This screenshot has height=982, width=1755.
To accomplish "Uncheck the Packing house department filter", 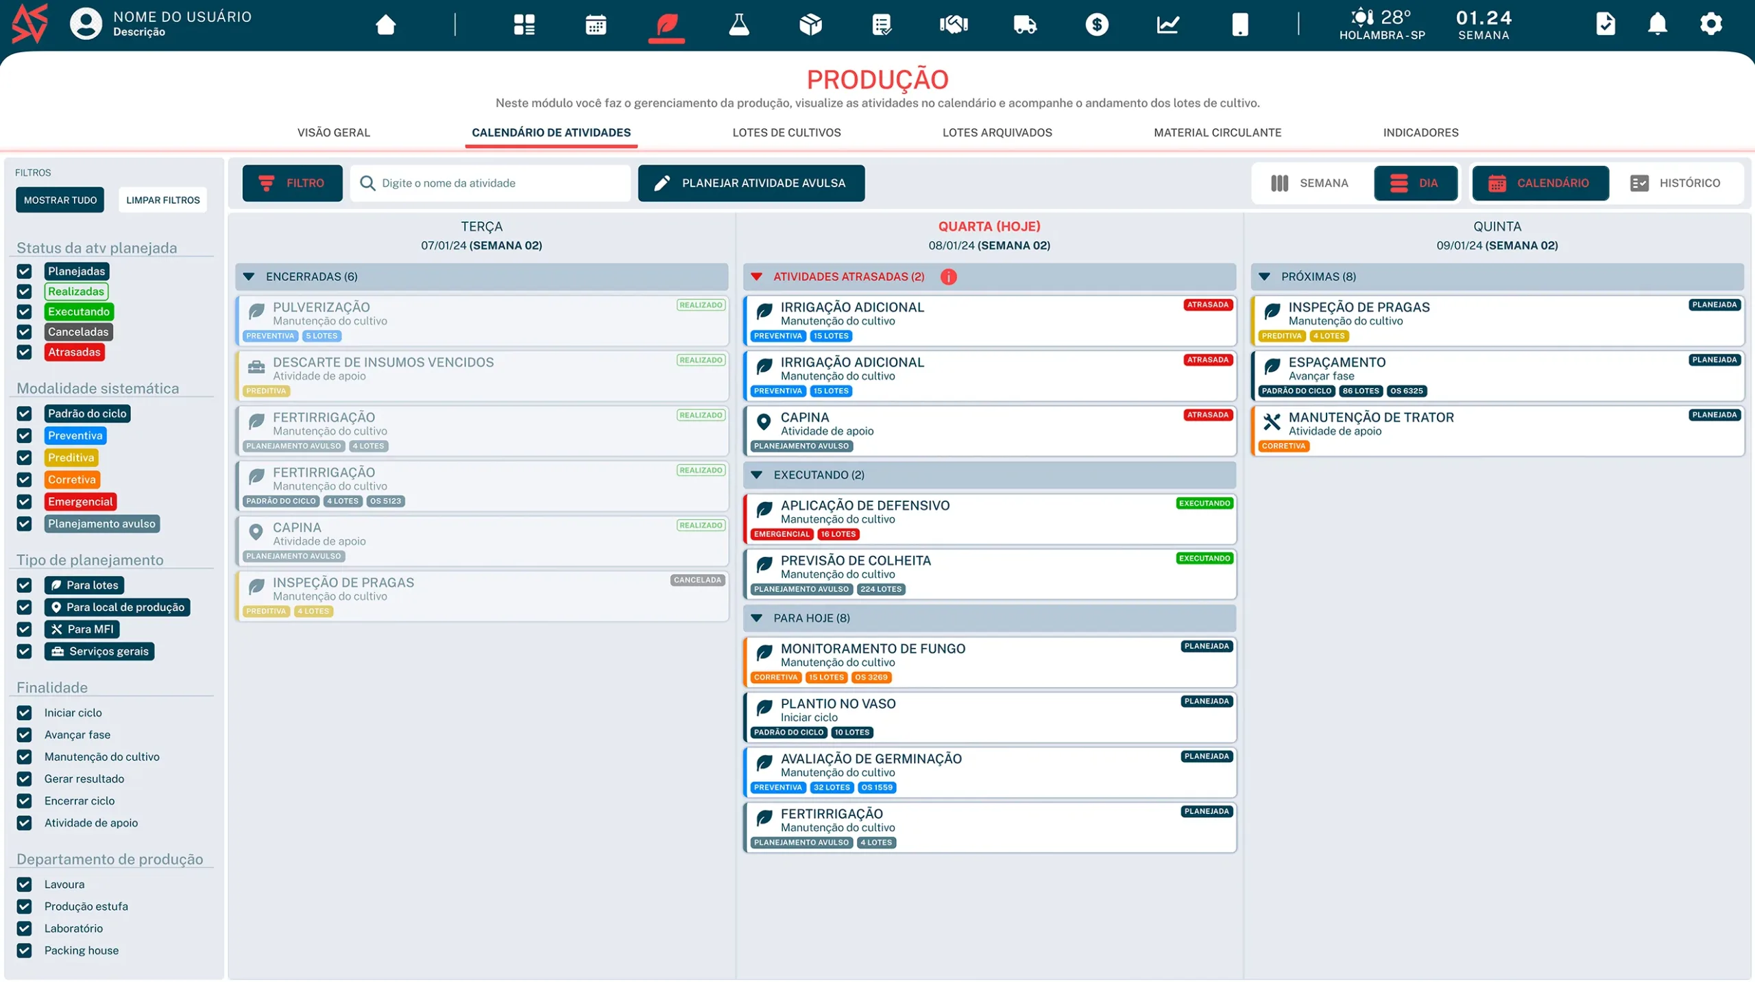I will coord(25,950).
